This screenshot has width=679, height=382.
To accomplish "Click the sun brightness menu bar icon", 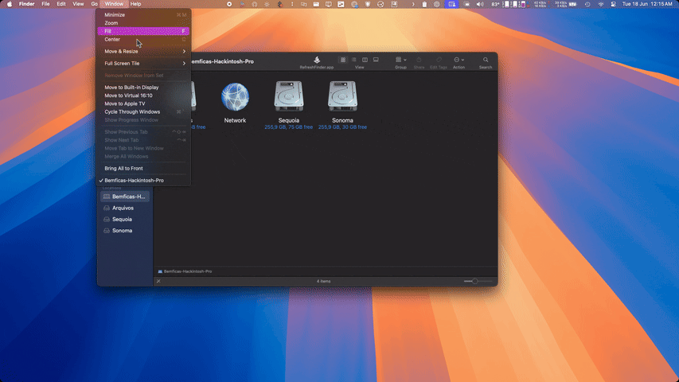I will pos(267,4).
